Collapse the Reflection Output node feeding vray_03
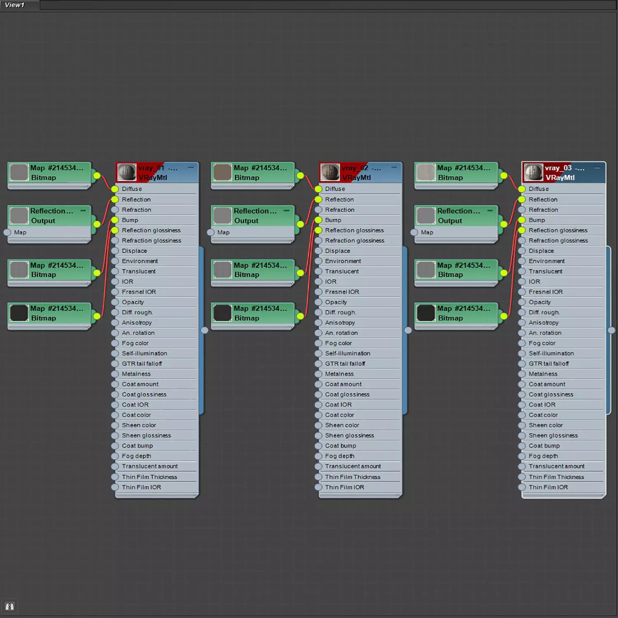The height and width of the screenshot is (618, 618). pyautogui.click(x=490, y=211)
